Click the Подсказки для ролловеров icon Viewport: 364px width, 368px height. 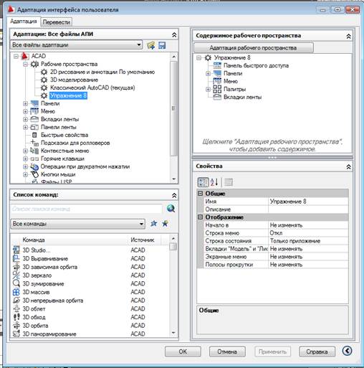click(x=34, y=143)
